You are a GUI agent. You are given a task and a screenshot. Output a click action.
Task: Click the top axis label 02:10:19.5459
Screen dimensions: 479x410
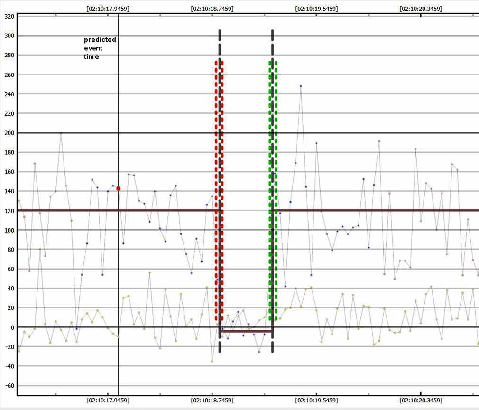316,9
